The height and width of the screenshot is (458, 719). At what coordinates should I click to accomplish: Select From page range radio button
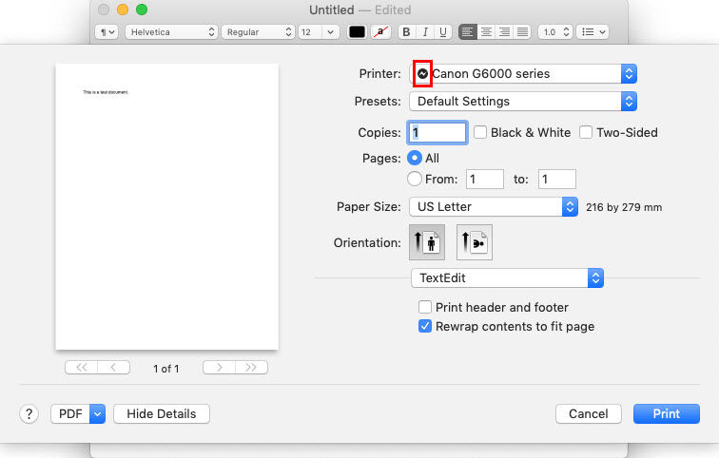coord(415,179)
